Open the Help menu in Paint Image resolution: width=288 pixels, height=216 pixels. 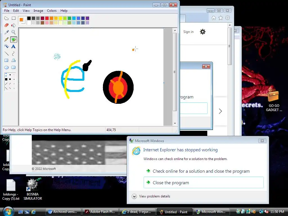click(x=64, y=11)
